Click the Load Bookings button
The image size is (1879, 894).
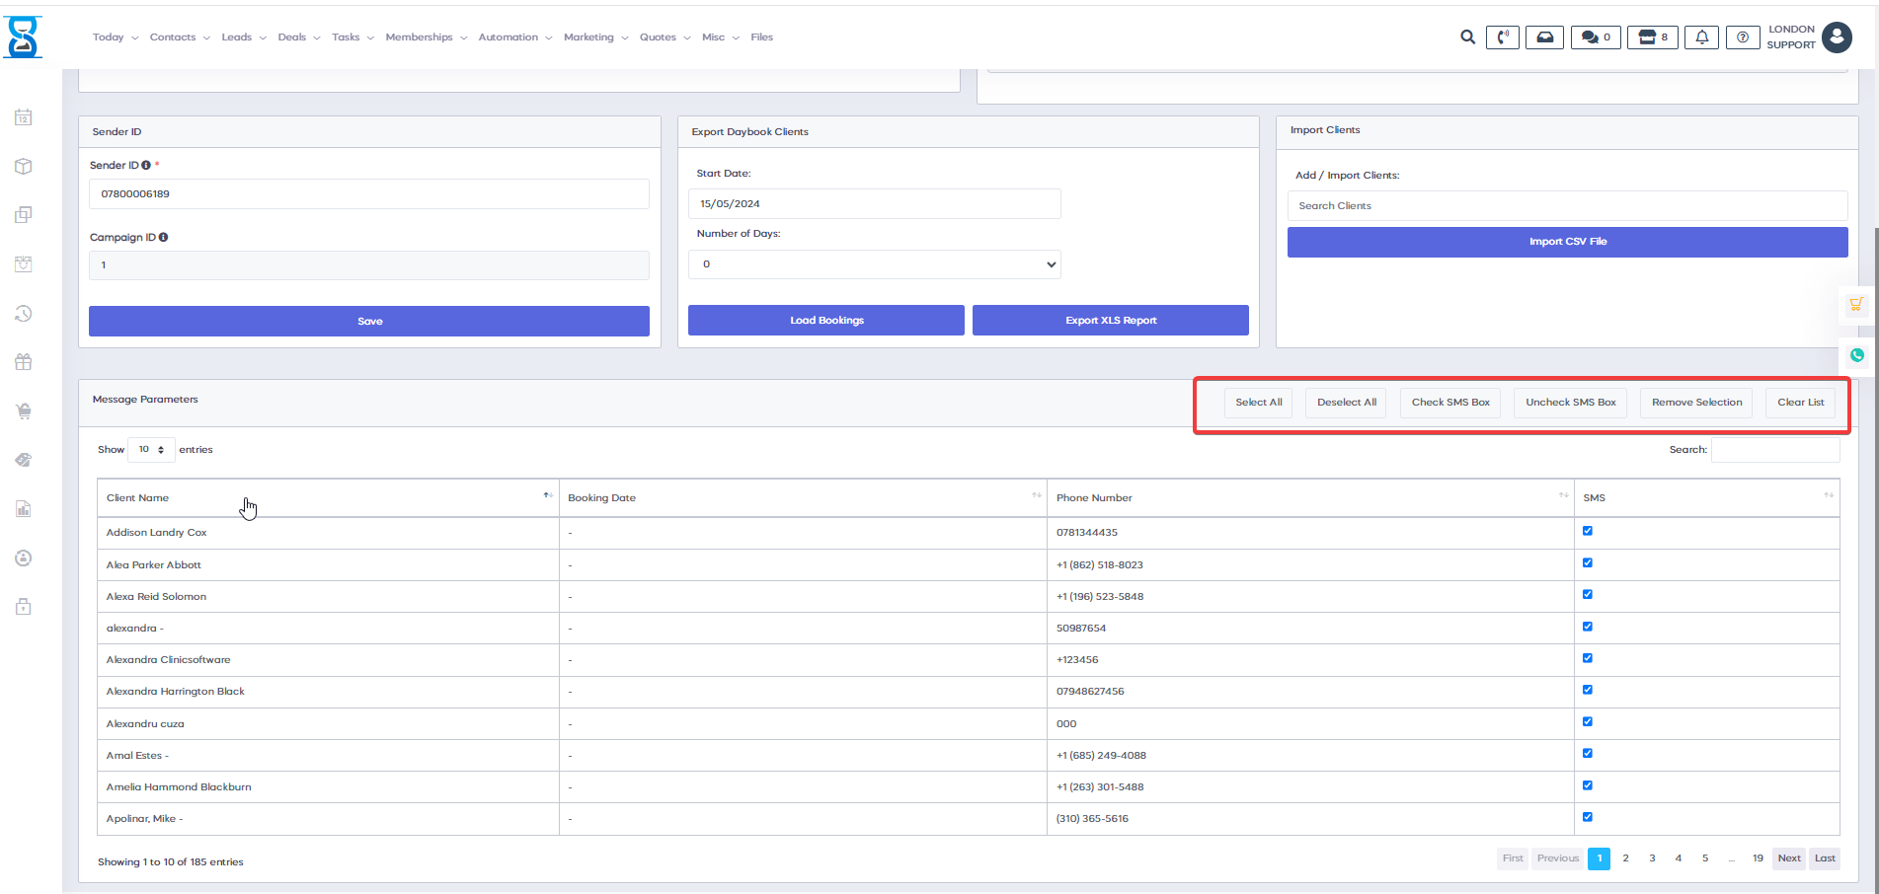[x=825, y=321]
